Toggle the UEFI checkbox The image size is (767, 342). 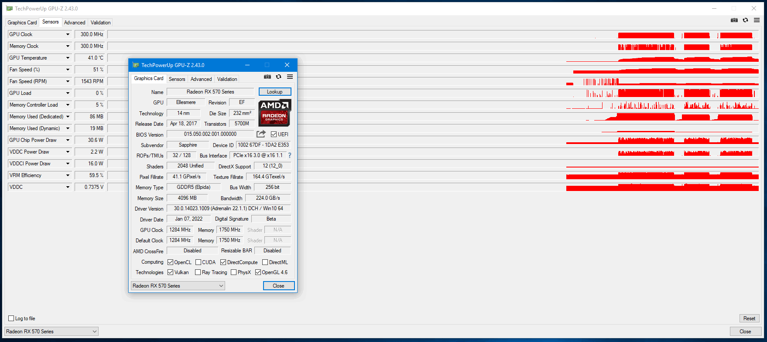point(274,134)
